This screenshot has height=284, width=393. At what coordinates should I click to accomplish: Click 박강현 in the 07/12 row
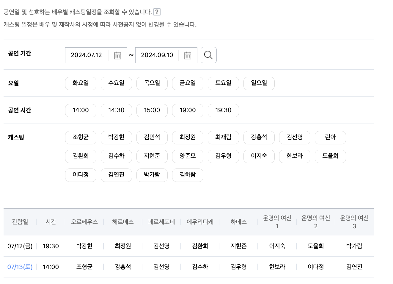pos(84,246)
